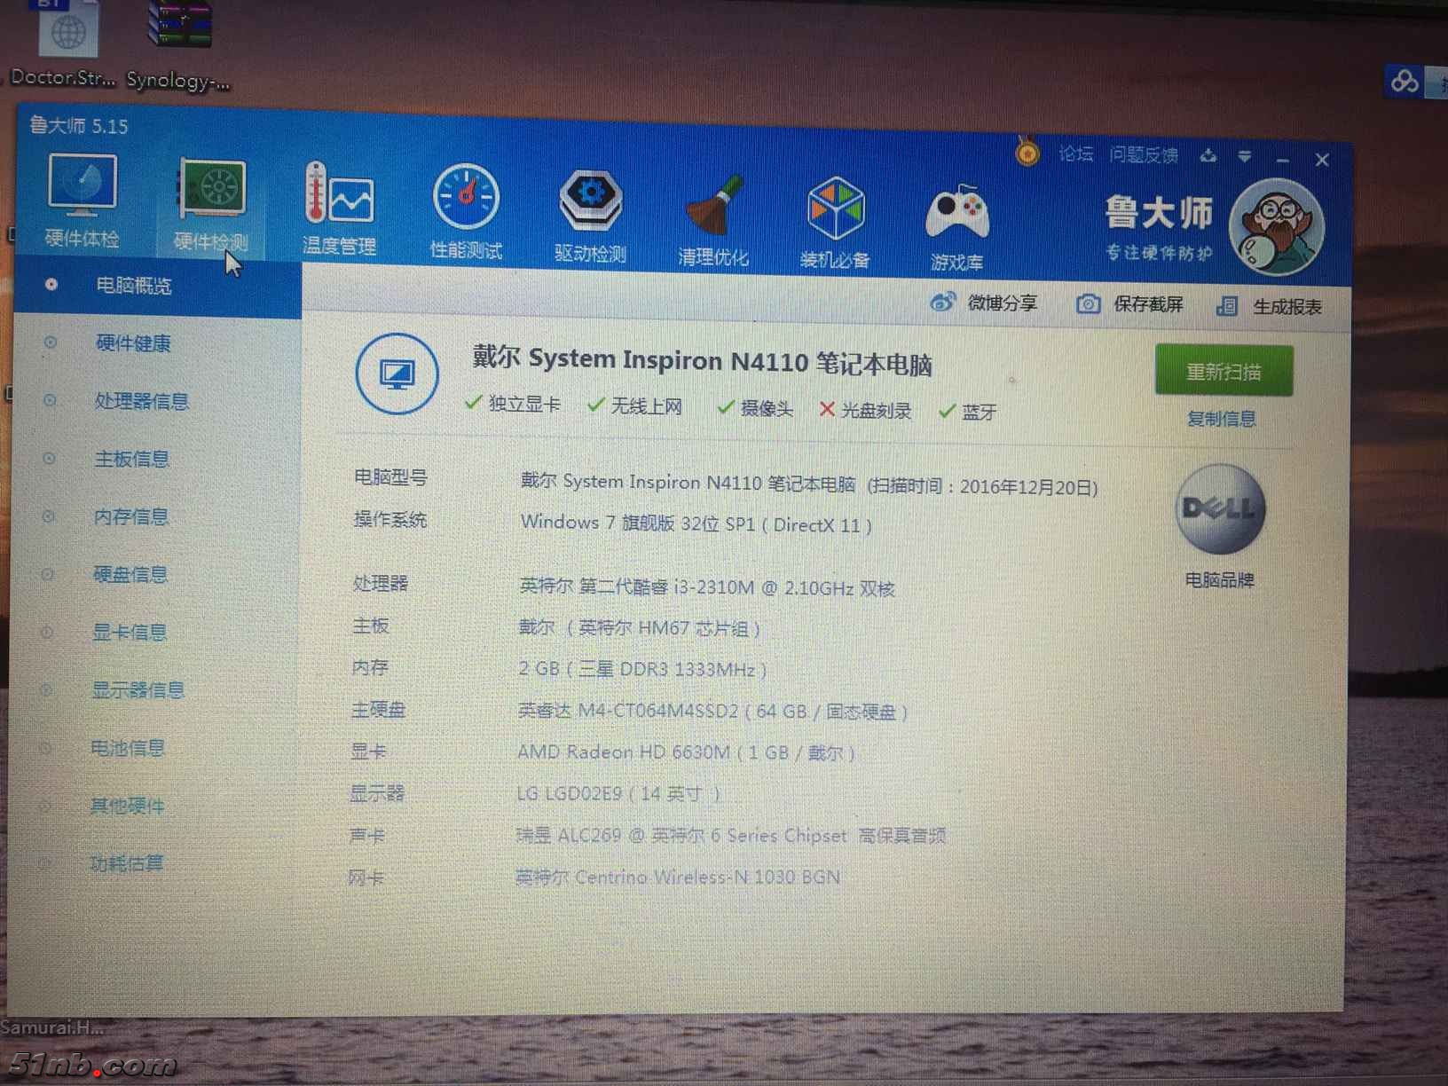Click the AMD Radeon HD 6630M text
The width and height of the screenshot is (1448, 1086).
pyautogui.click(x=686, y=752)
